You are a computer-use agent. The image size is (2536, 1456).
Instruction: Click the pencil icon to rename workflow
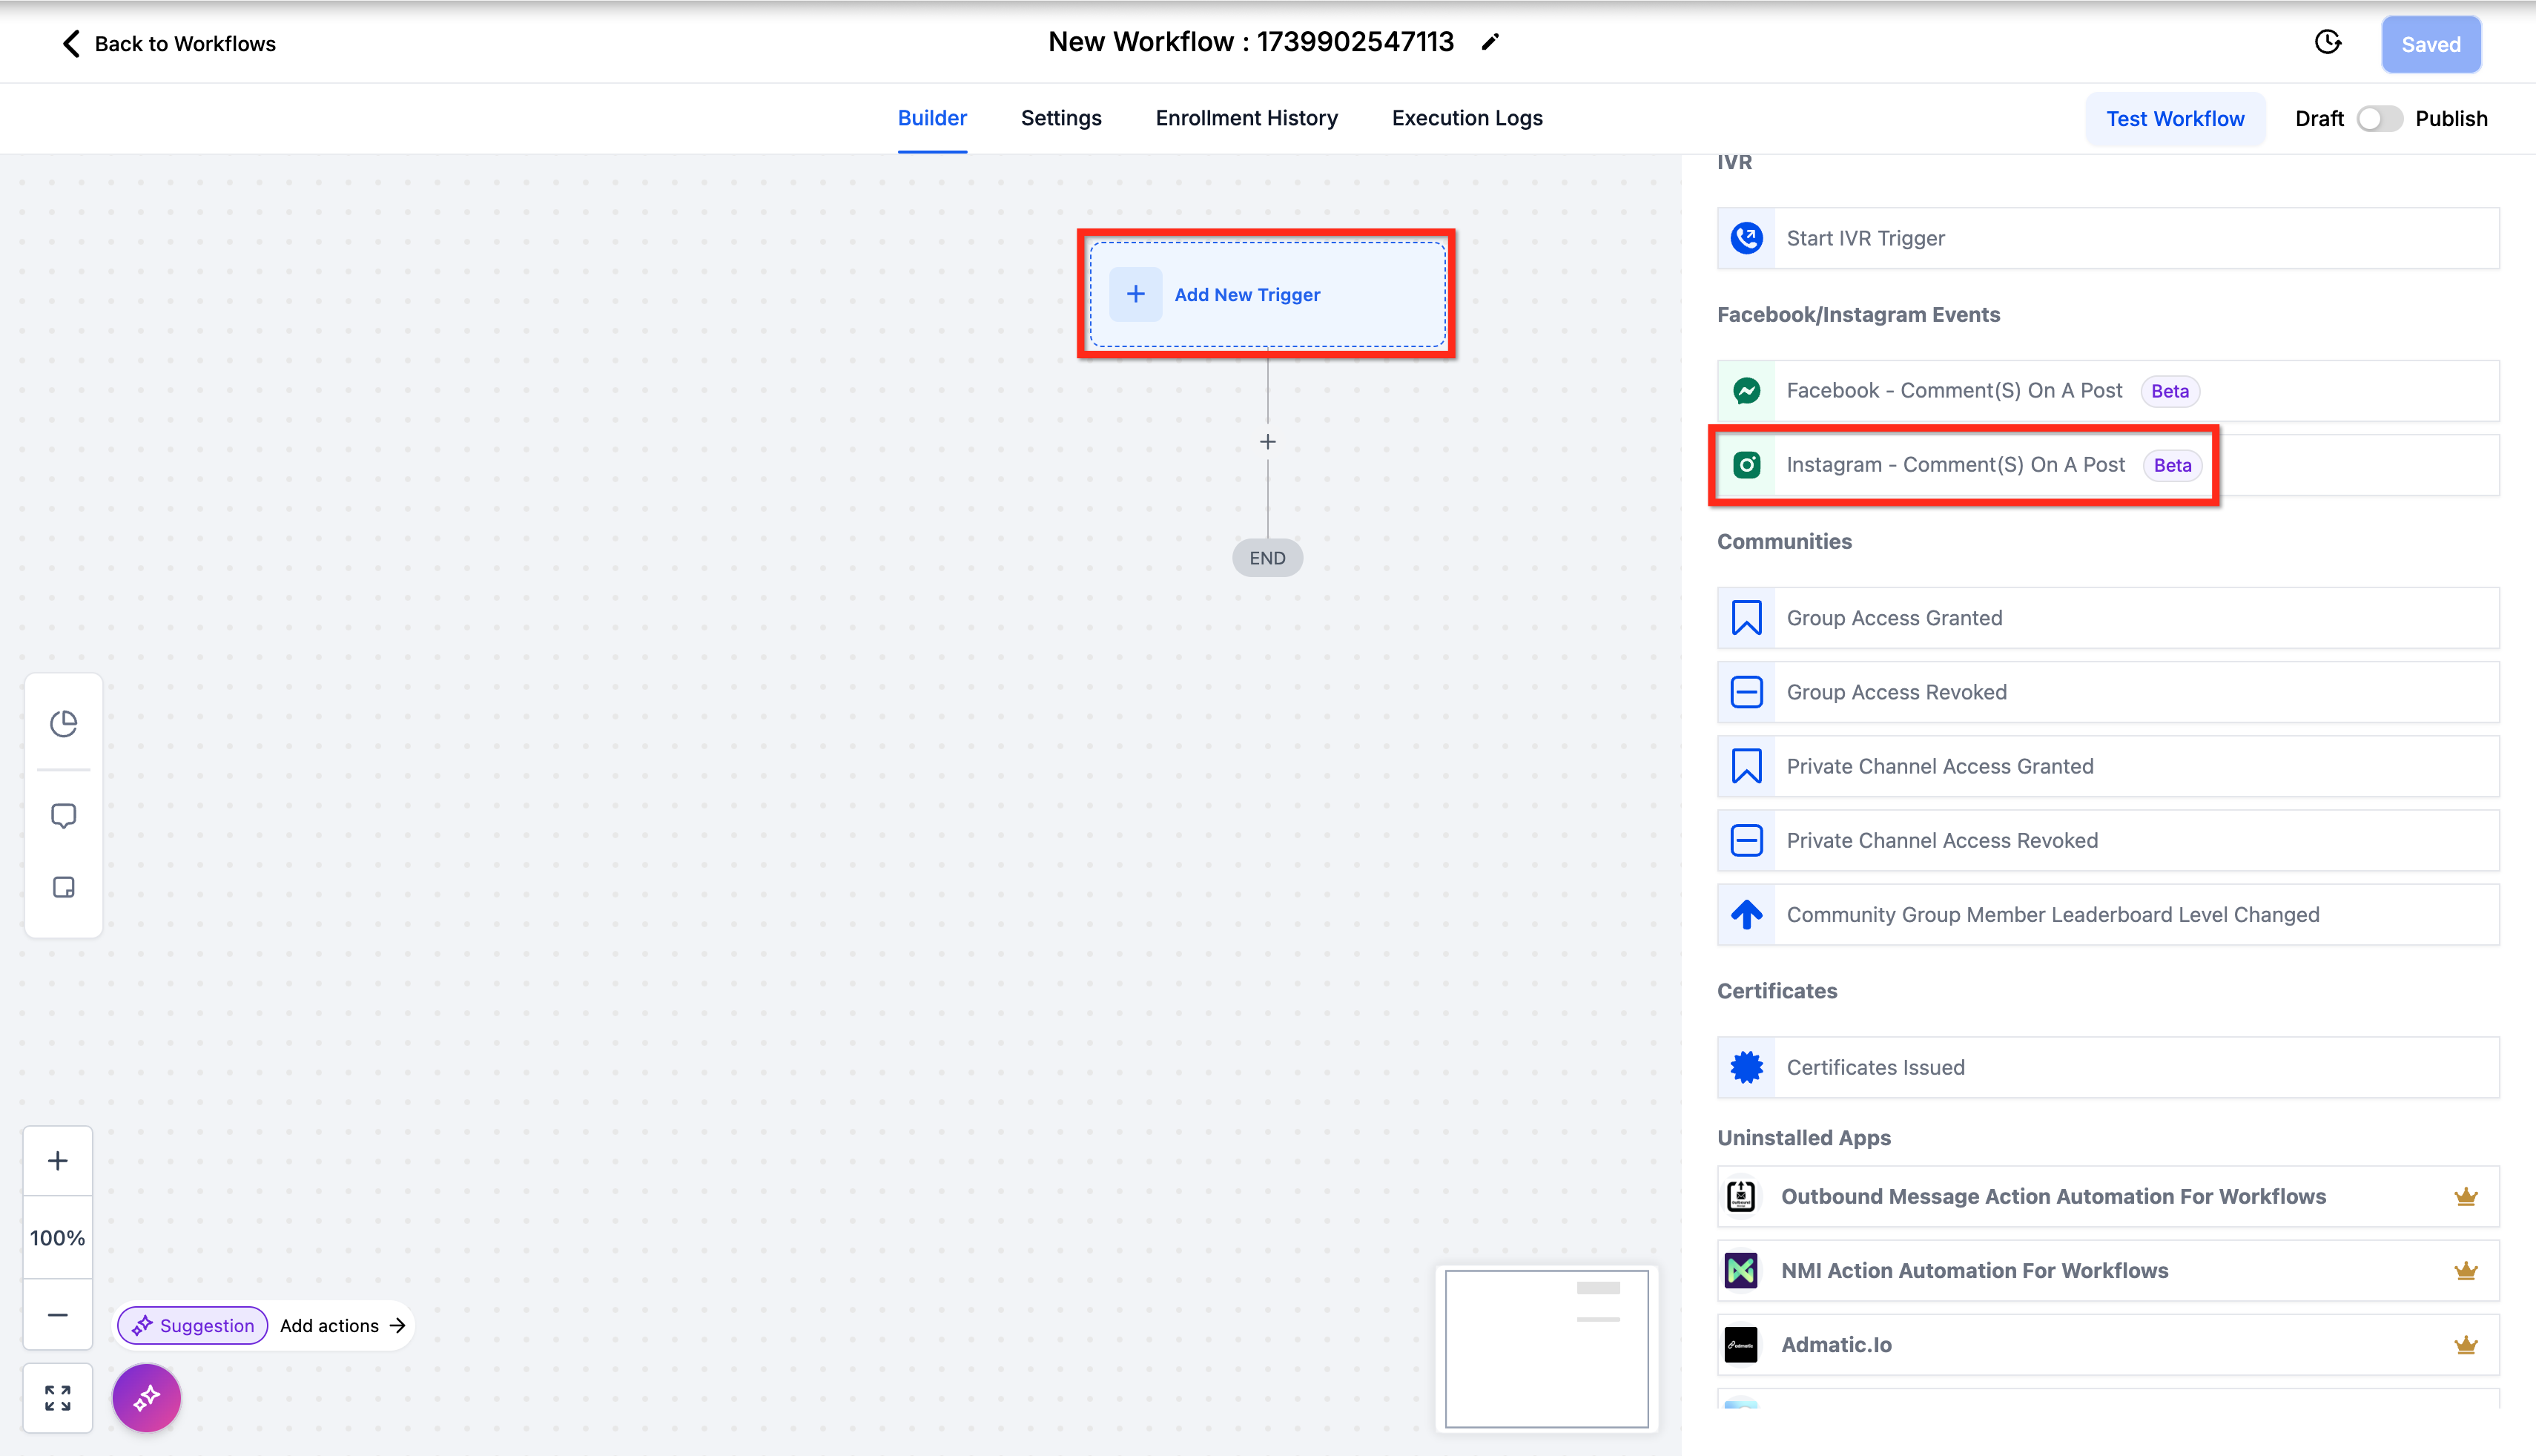[1490, 42]
